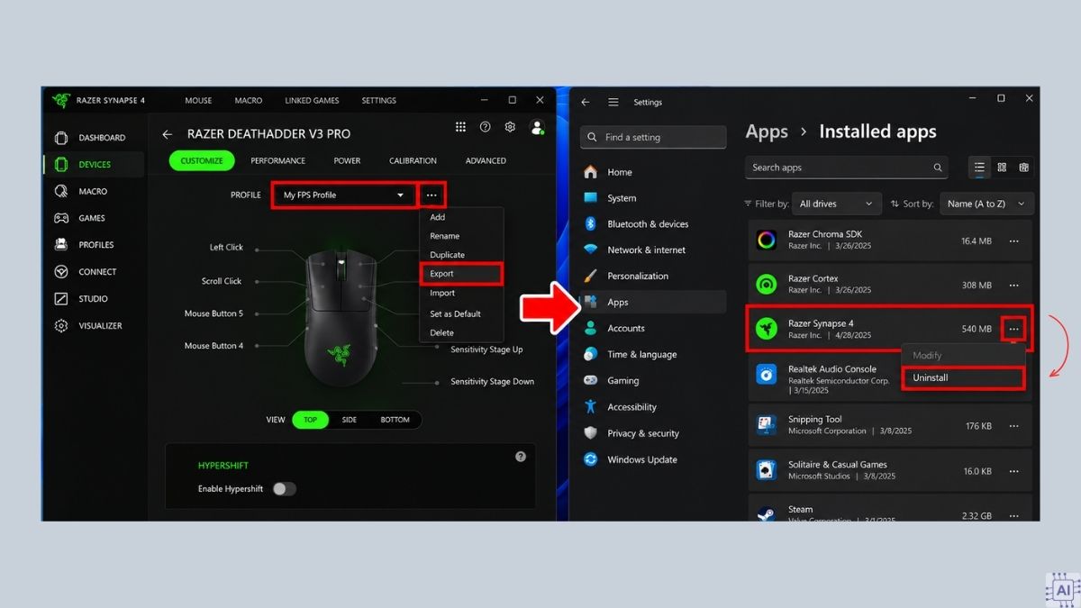Toggle Enable Hypershift switch
Screen dimensions: 1081x608
click(x=284, y=489)
